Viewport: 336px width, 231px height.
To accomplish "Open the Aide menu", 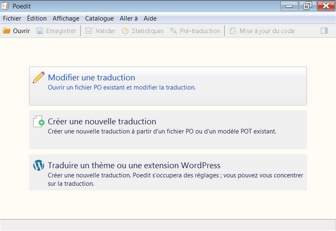I will pyautogui.click(x=150, y=18).
